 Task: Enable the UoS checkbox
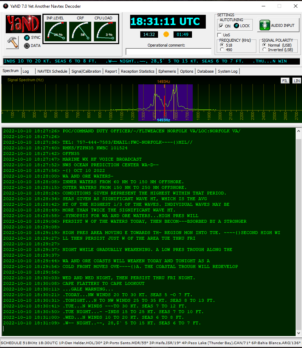pos(219,35)
